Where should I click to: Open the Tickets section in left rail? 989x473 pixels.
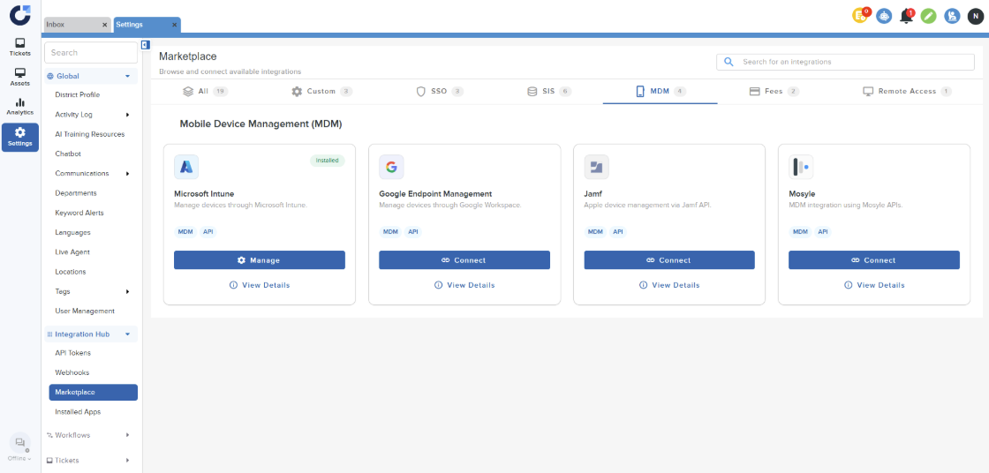click(19, 47)
